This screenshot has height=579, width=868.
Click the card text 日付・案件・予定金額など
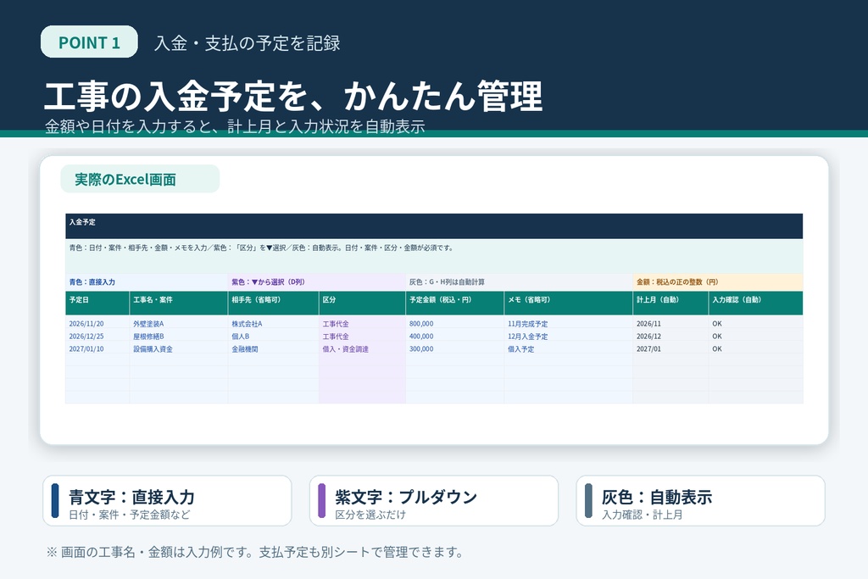click(x=129, y=515)
